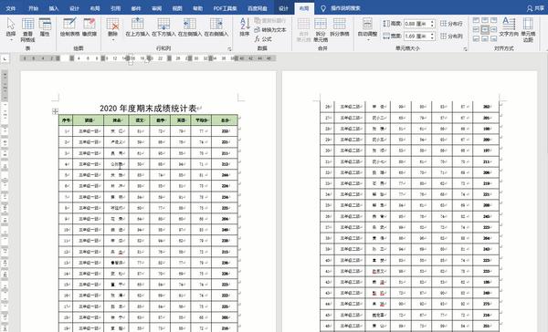Open table Properties (属性)
The image size is (548, 332).
(45, 27)
